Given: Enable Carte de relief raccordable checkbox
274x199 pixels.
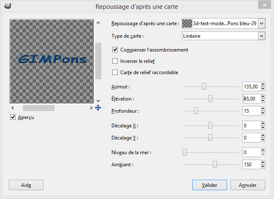Looking at the screenshot, I should (115, 72).
